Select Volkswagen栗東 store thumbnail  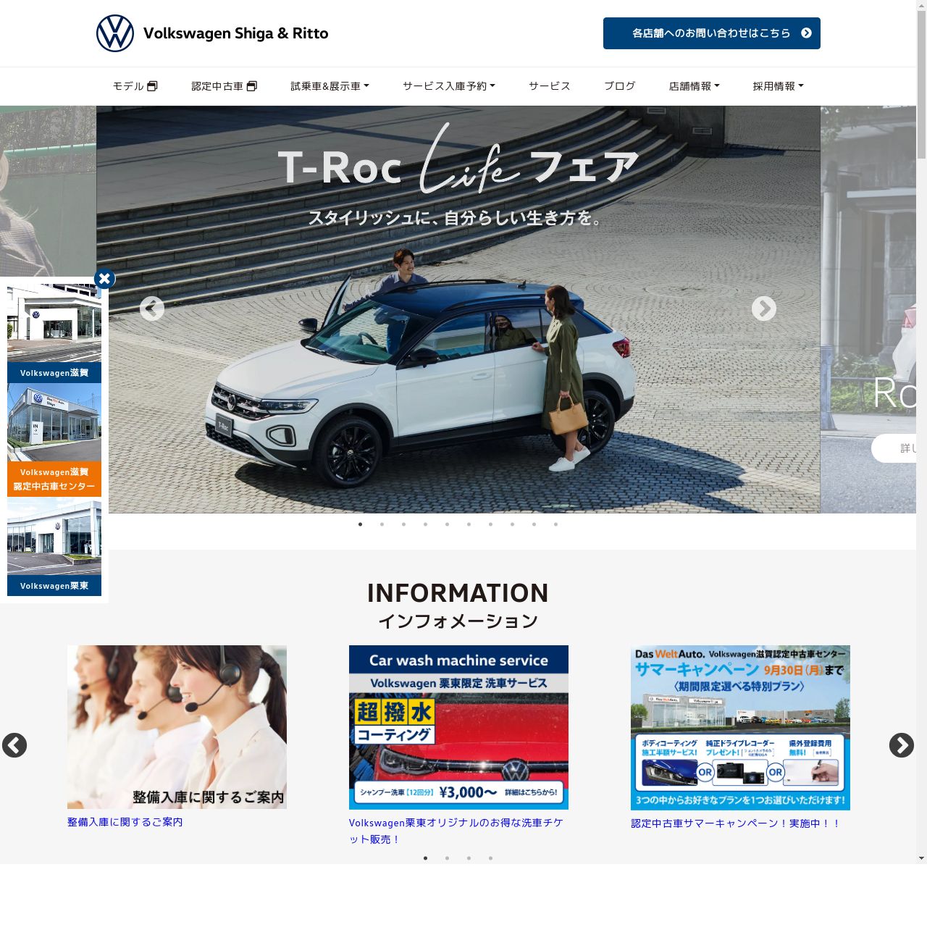(x=54, y=547)
